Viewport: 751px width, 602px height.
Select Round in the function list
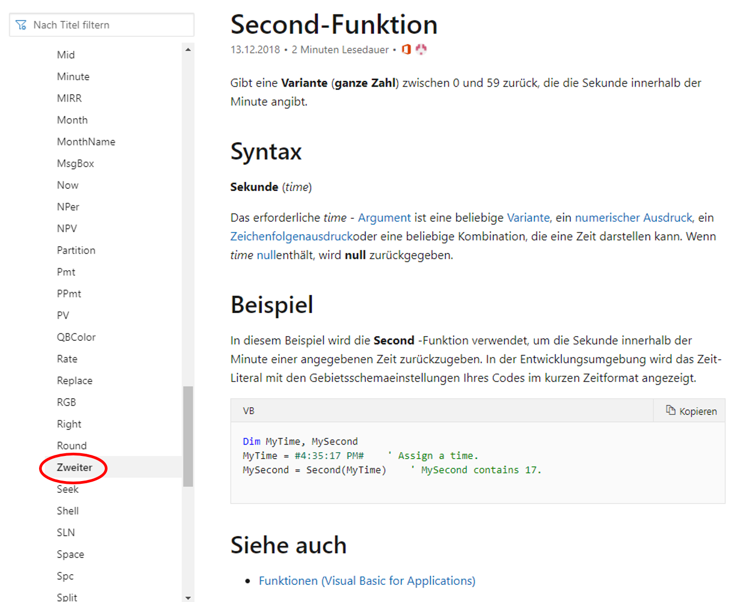72,446
